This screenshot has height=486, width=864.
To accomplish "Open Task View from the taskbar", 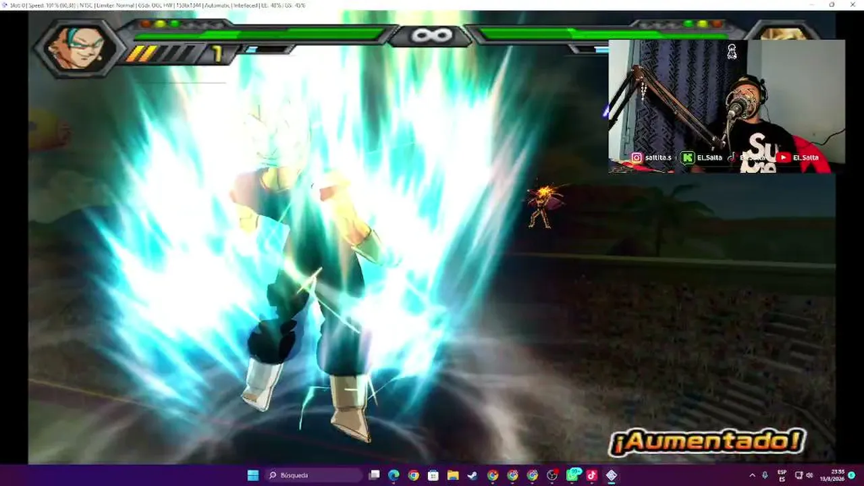I will tap(374, 475).
